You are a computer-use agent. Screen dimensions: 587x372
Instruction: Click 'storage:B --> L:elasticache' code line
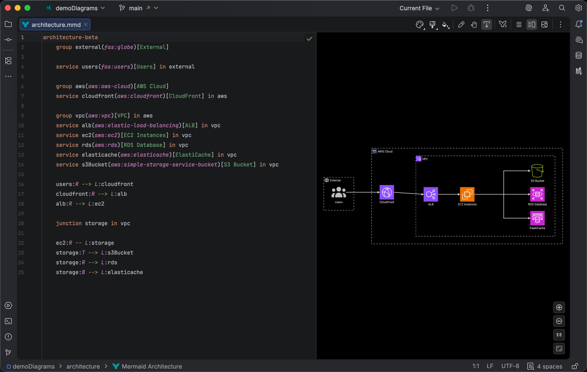pyautogui.click(x=99, y=272)
